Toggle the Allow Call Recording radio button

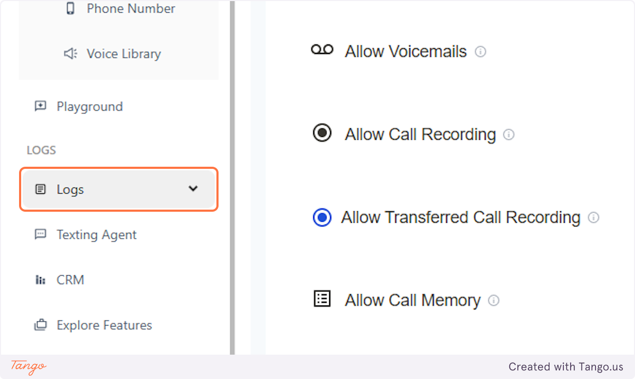tap(322, 133)
